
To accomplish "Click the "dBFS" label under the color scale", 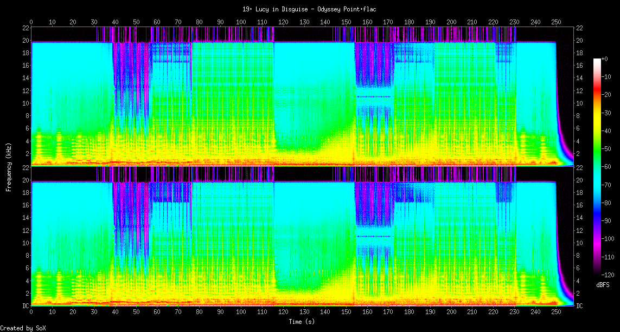I will click(603, 284).
